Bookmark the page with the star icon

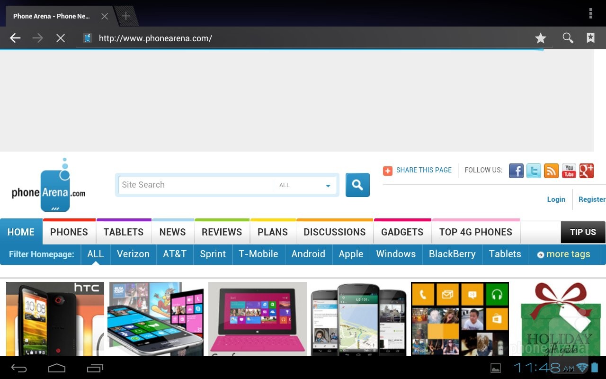coord(541,38)
